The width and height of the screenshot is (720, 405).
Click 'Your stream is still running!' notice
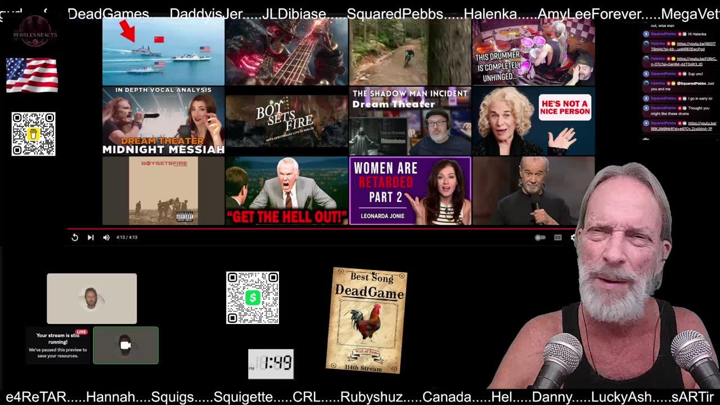click(58, 345)
